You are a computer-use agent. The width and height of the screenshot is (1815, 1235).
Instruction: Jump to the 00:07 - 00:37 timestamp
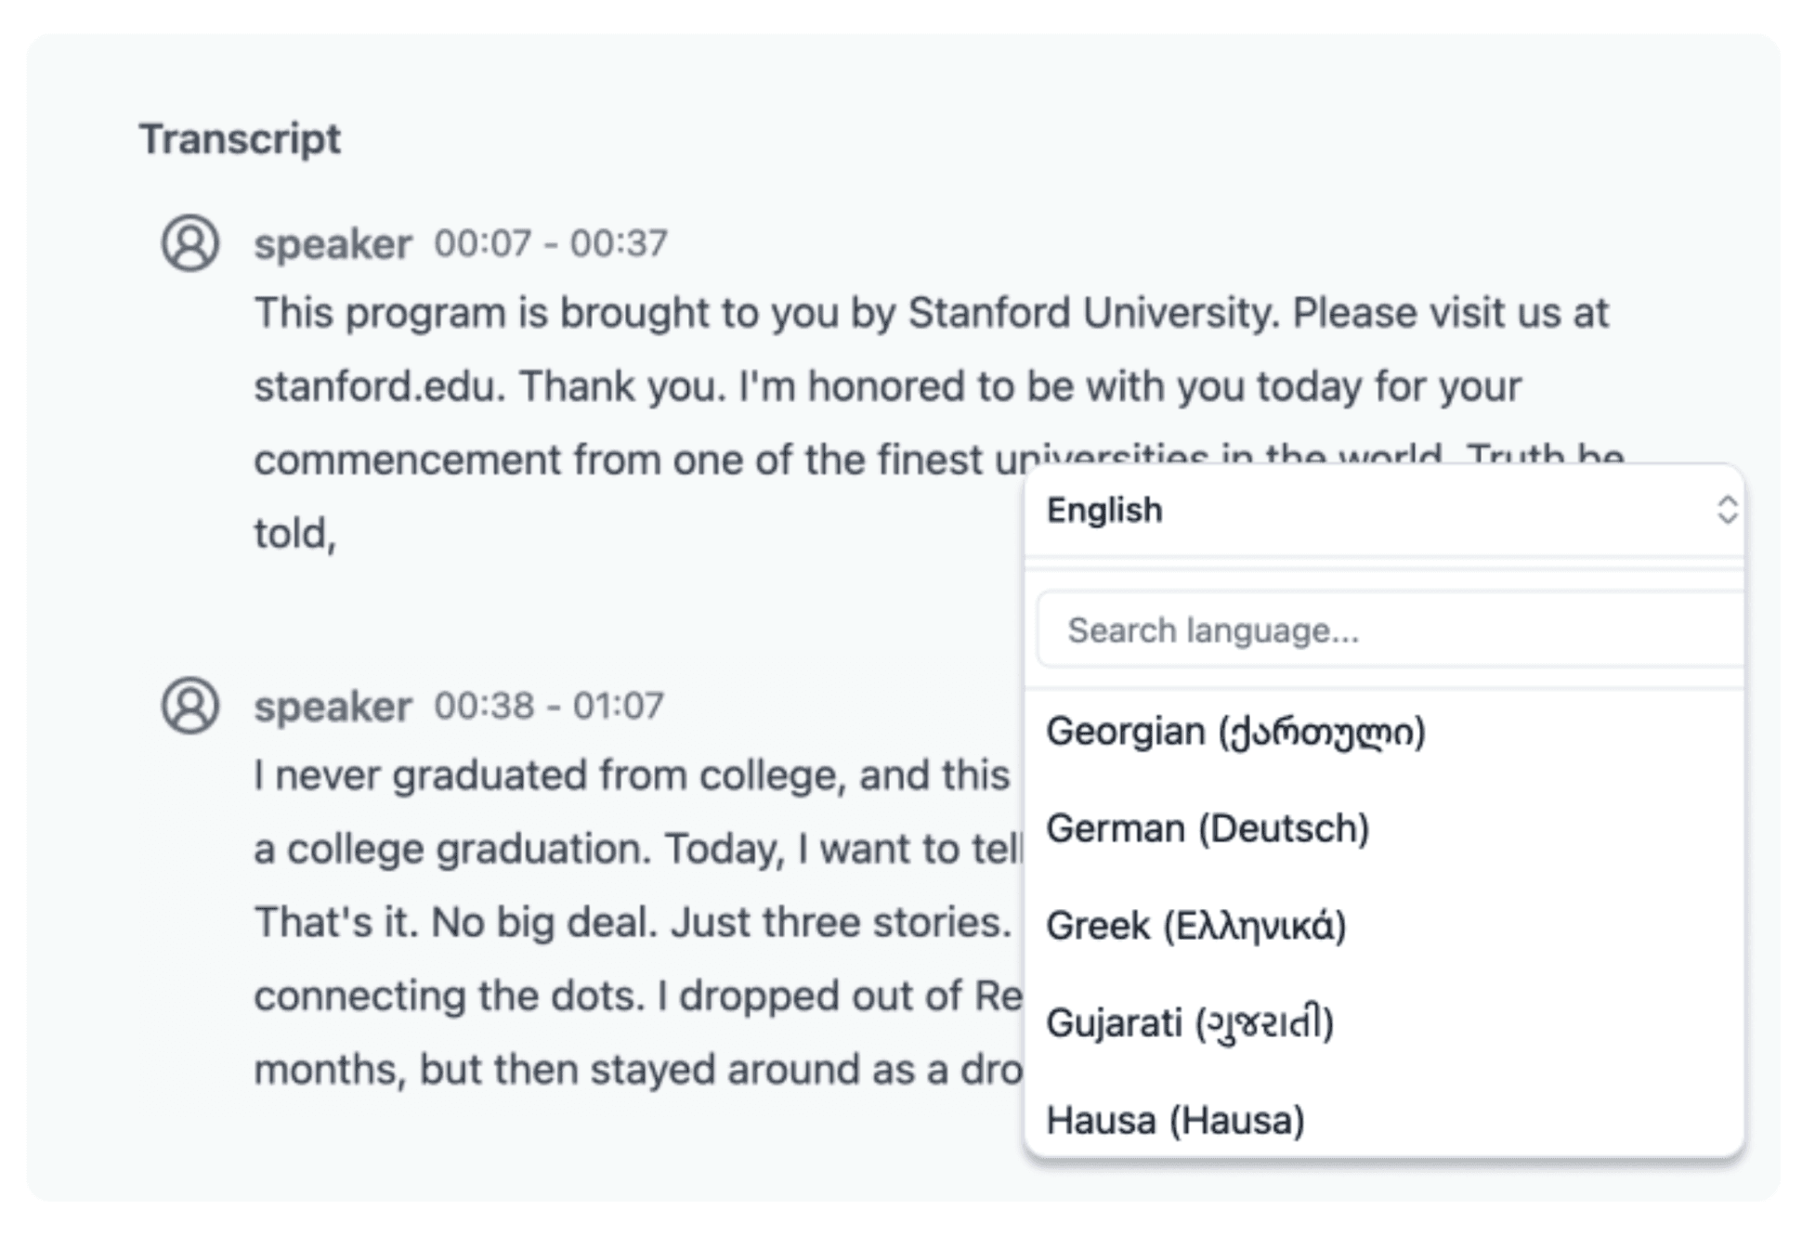pos(551,243)
